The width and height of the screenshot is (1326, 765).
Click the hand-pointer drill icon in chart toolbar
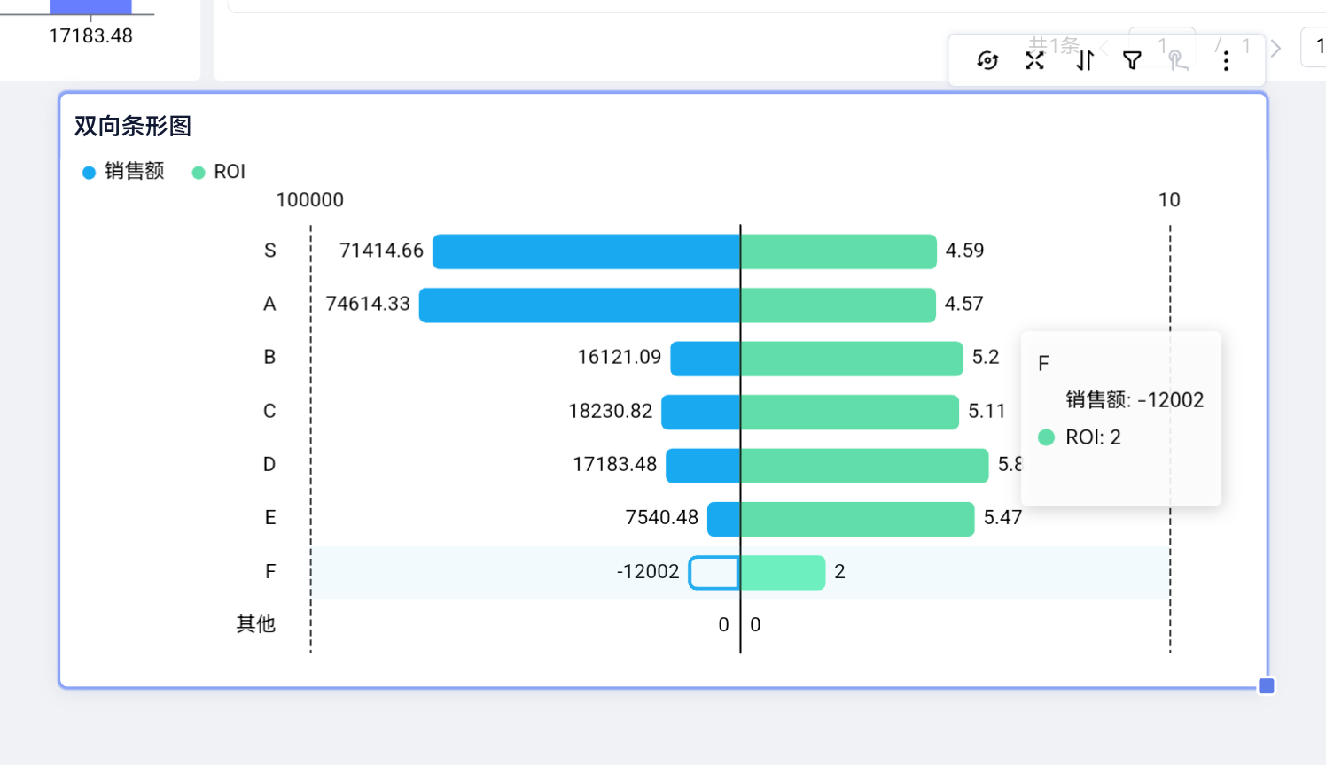(x=1178, y=60)
